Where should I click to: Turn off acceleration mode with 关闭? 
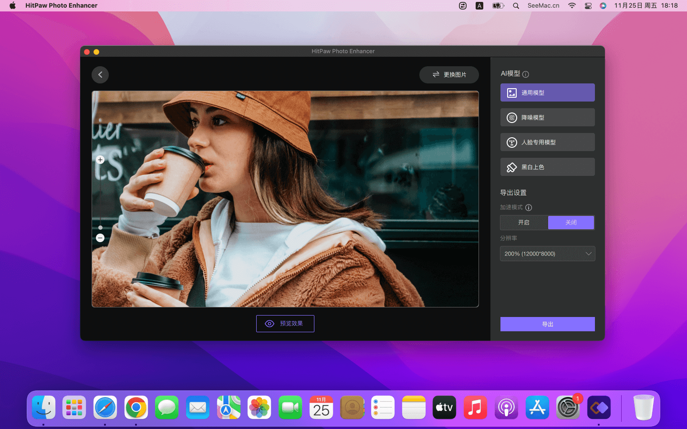tap(571, 223)
